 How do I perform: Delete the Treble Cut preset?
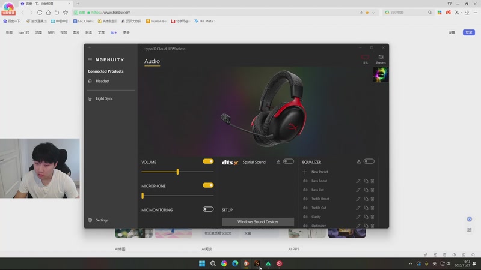(372, 208)
